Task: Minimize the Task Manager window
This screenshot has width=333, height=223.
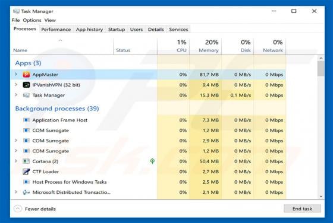Action: (274, 11)
